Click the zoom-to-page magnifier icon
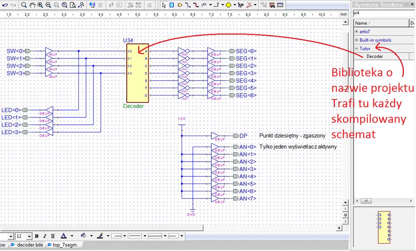The height and width of the screenshot is (251, 416). pyautogui.click(x=73, y=5)
